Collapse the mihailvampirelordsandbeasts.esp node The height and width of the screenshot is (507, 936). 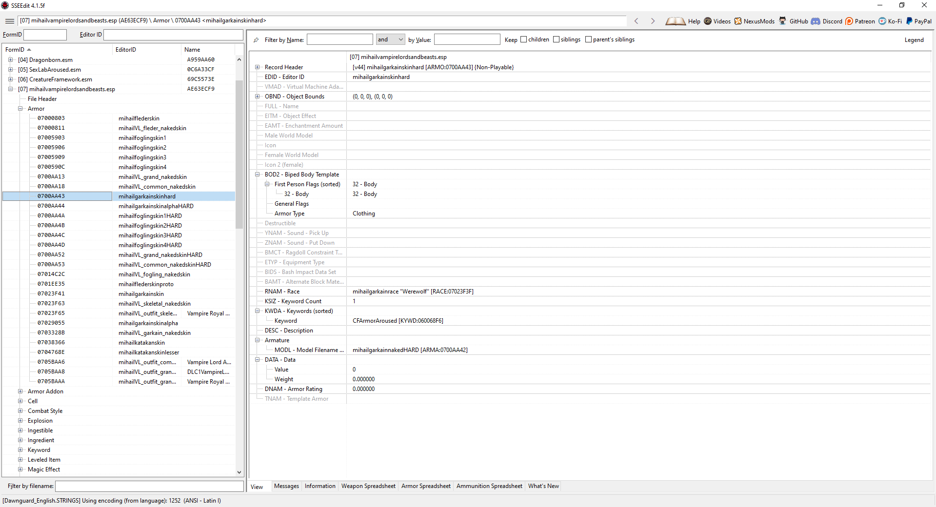tap(10, 89)
